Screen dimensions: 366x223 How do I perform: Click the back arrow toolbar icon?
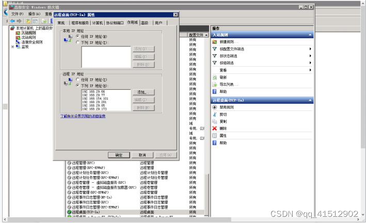[12, 21]
